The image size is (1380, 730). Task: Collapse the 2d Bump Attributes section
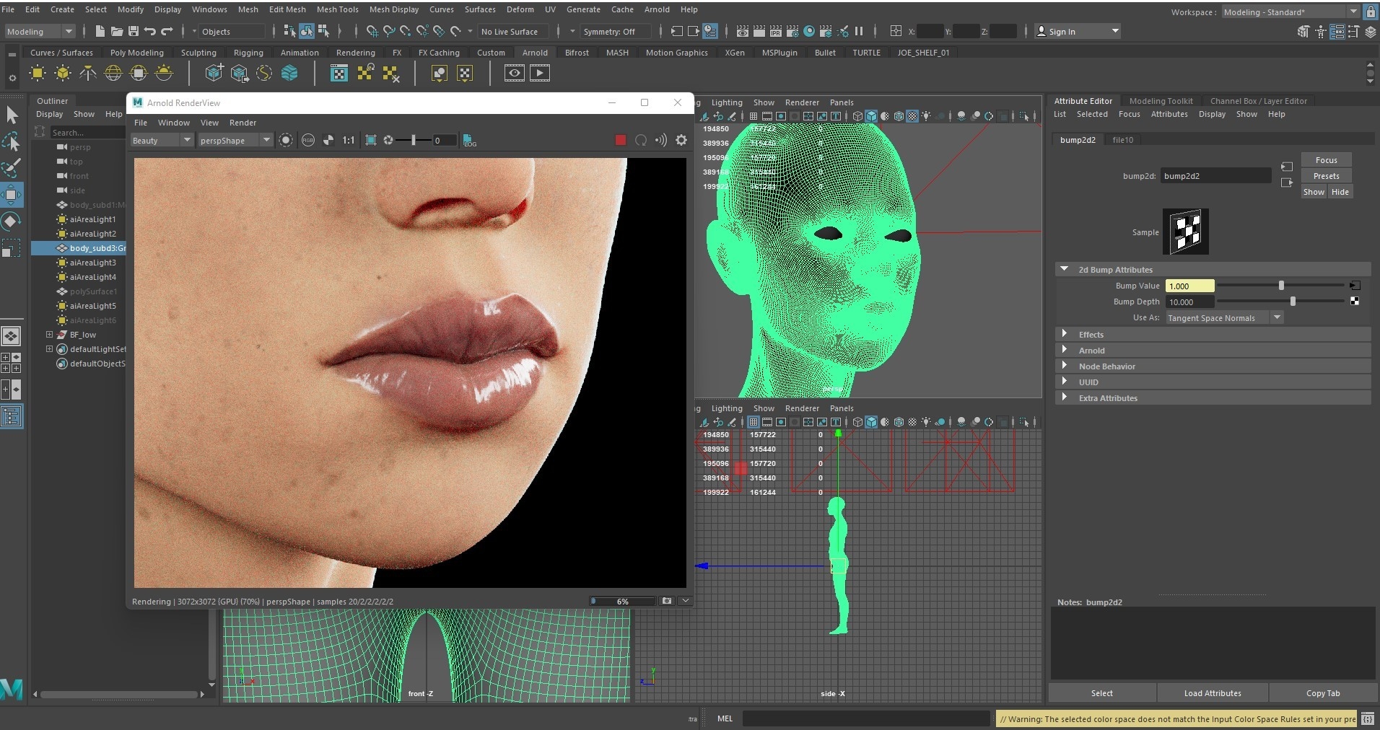(1064, 269)
